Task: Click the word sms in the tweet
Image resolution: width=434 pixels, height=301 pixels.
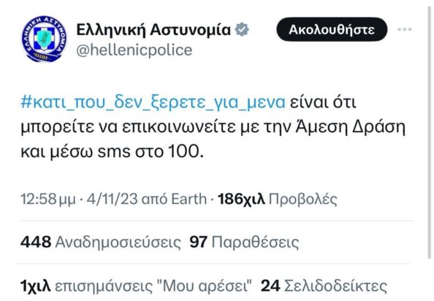Action: click(114, 152)
